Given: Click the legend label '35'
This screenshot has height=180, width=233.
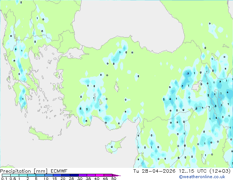Looking at the screenshot, I should [88, 179].
